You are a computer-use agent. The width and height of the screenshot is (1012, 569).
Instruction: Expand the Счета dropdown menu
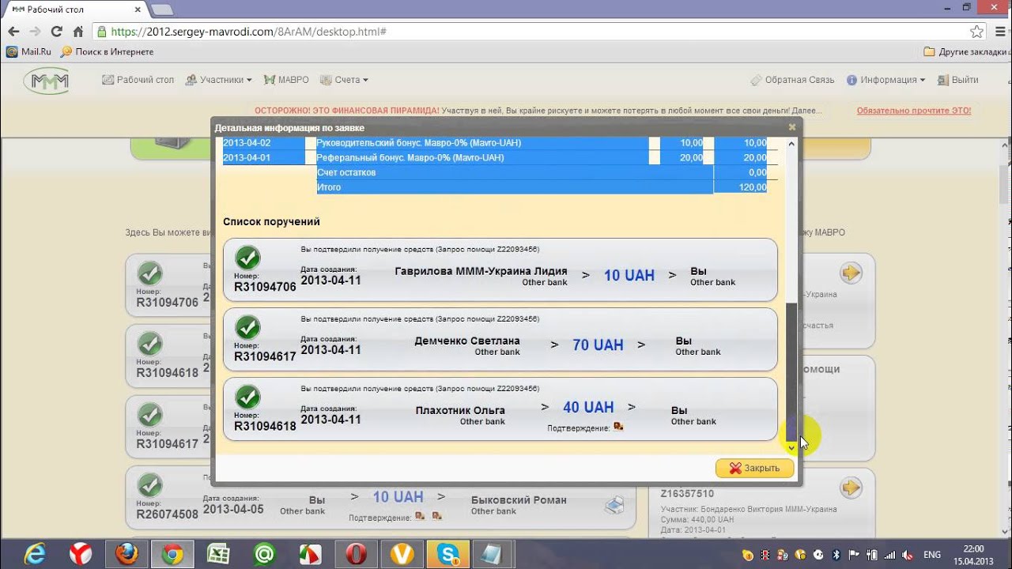344,80
